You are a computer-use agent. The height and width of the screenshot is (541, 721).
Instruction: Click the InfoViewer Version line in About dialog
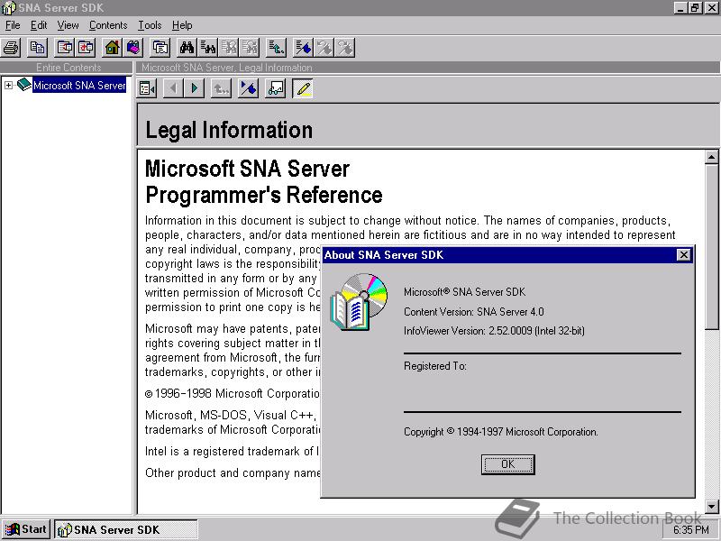pos(494,331)
